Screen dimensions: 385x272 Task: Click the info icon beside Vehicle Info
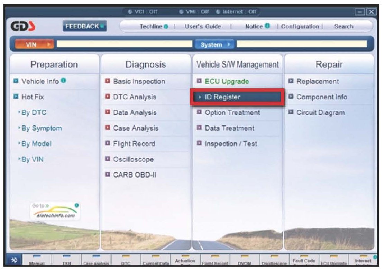63,81
